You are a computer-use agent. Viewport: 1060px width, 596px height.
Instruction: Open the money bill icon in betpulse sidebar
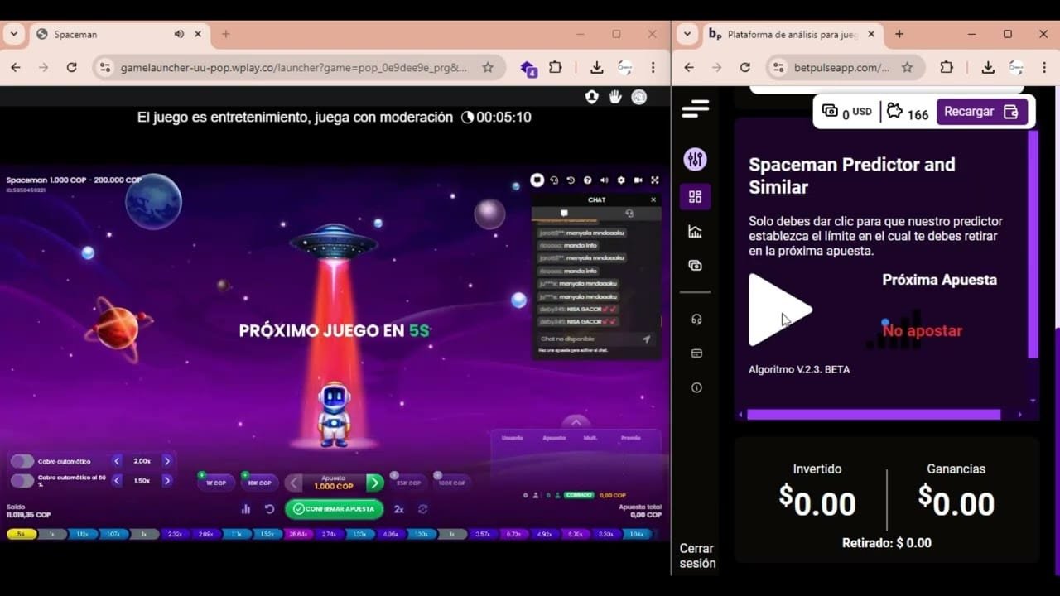[x=695, y=266]
